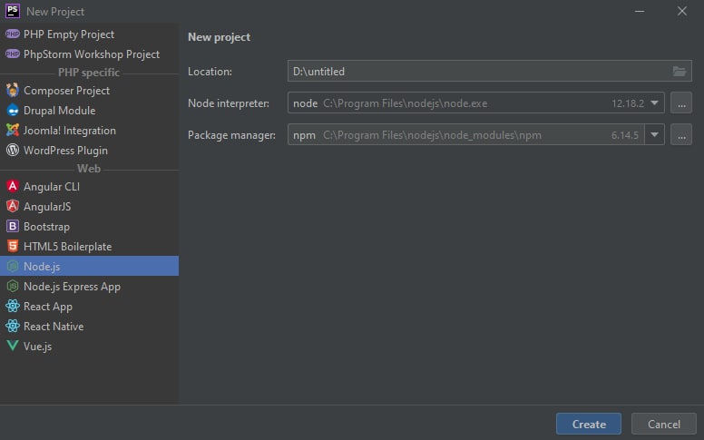The width and height of the screenshot is (704, 440).
Task: Select PHP Empty Project template
Action: point(89,34)
